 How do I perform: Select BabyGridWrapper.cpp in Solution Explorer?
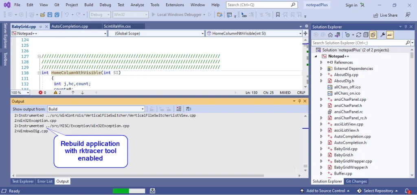pos(353,161)
